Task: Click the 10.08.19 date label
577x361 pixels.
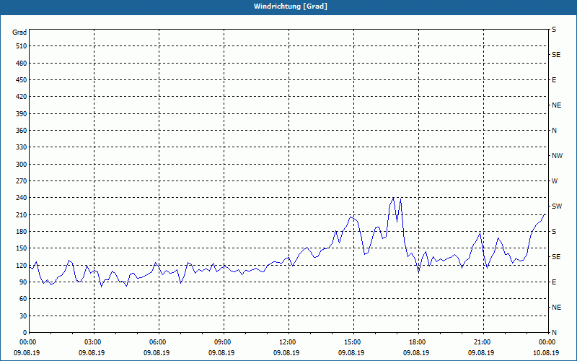Action: [546, 353]
